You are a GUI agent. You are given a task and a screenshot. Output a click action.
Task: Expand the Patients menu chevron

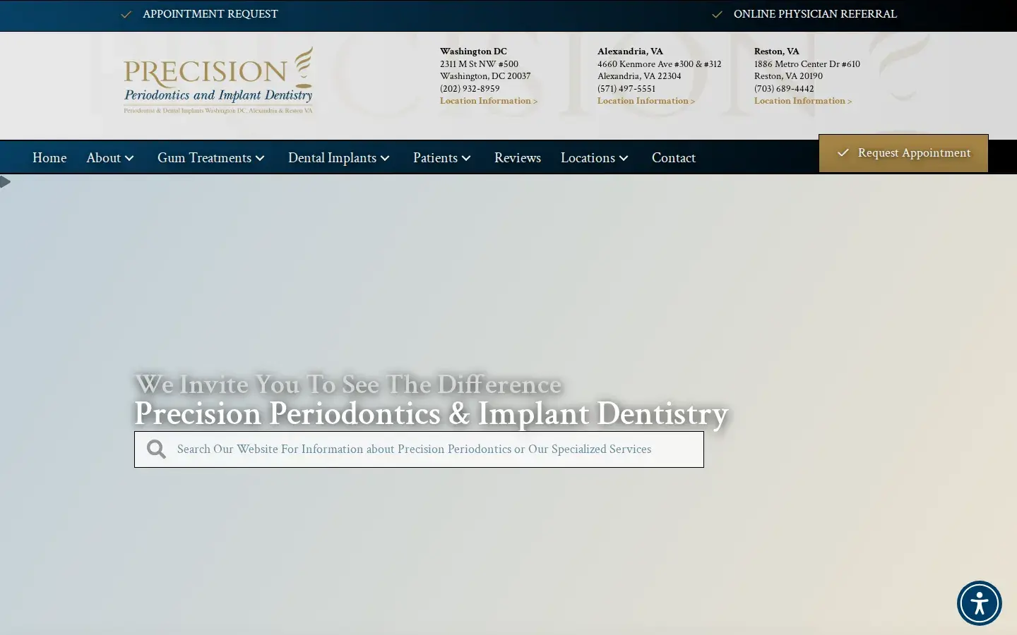(x=466, y=159)
